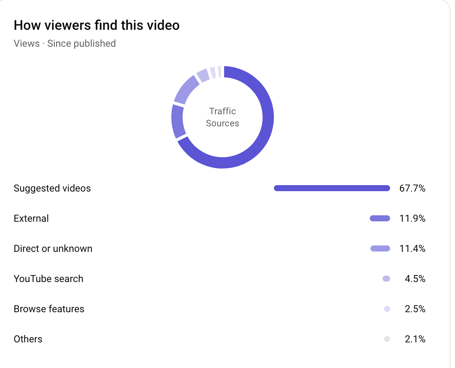
Task: Click the gray Others color dot
Action: point(387,339)
